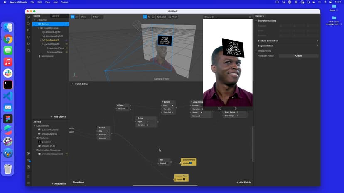Select the move/translate manipulator tool
This screenshot has height=193, width=344.
(x=145, y=17)
